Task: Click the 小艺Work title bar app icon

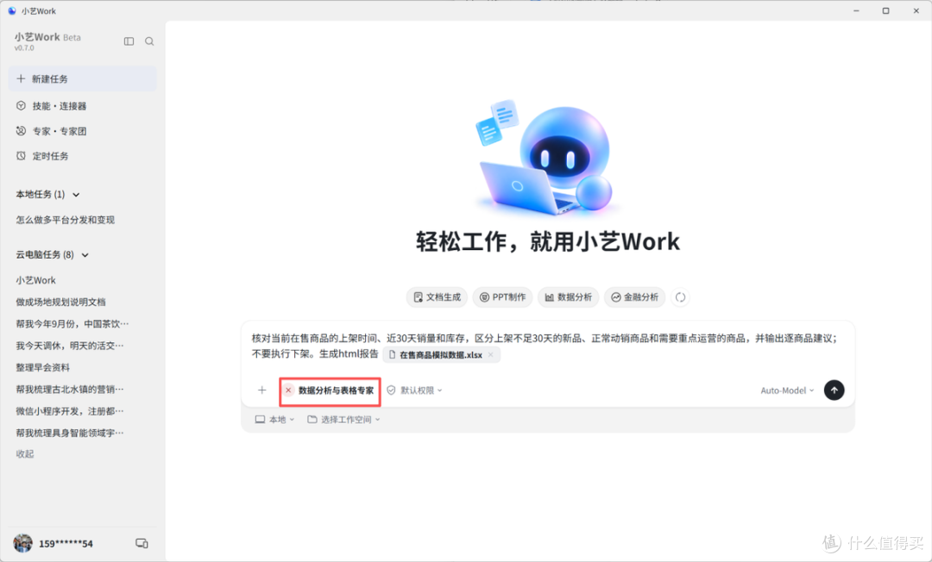Action: pyautogui.click(x=12, y=10)
